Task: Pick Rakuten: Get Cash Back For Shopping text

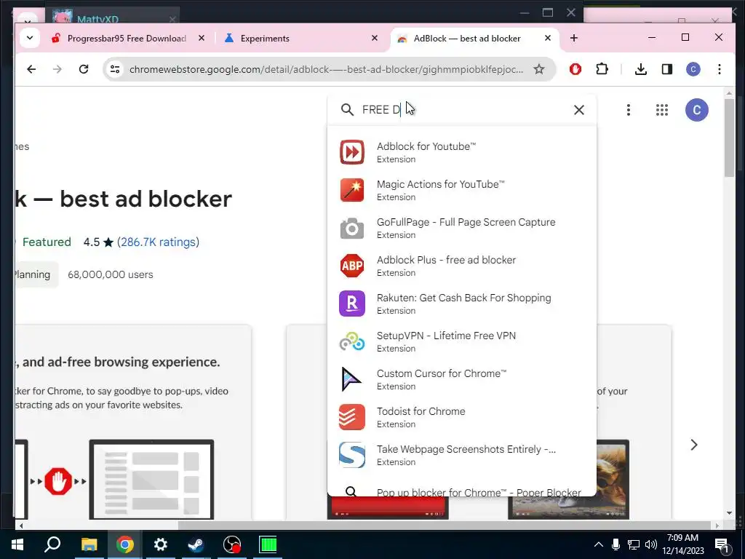Action: [x=463, y=298]
